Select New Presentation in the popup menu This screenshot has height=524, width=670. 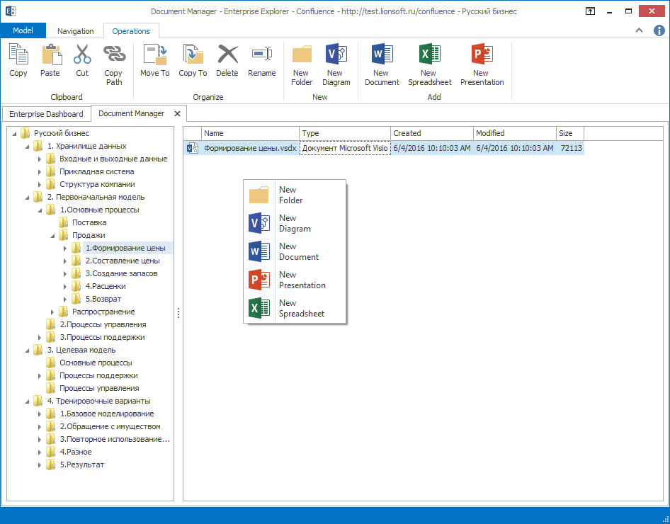click(301, 280)
